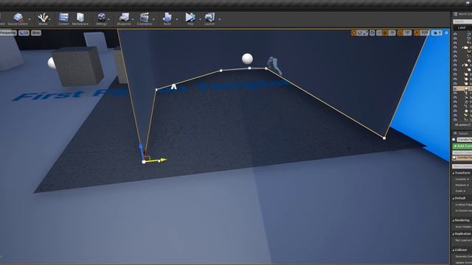472x265 pixels.
Task: Open the Marketplace toolbar icon
Action: click(80, 19)
